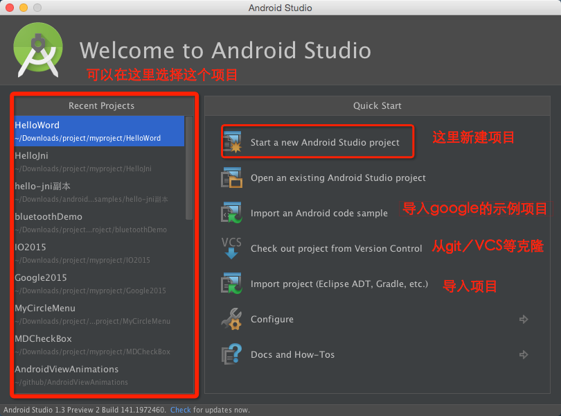Open the hello-jni副本 recent project
Image resolution: width=561 pixels, height=416 pixels.
pos(100,192)
